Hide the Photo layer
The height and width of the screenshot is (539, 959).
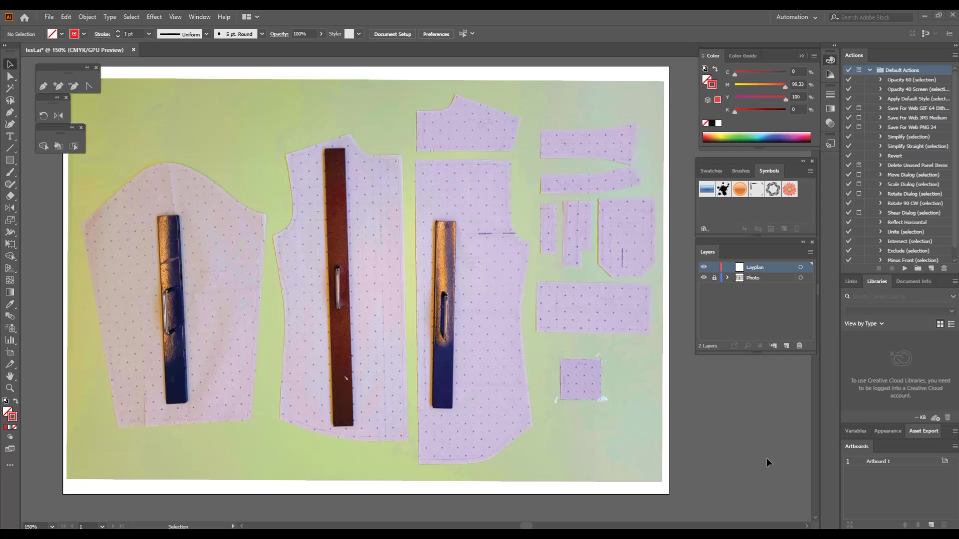point(704,277)
